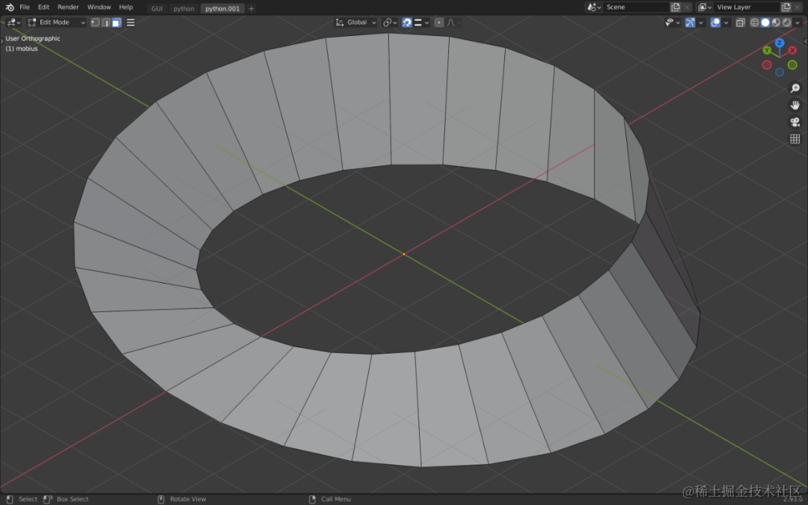The height and width of the screenshot is (505, 808).
Task: Open proportional editing falloff curve menu
Action: pyautogui.click(x=453, y=22)
